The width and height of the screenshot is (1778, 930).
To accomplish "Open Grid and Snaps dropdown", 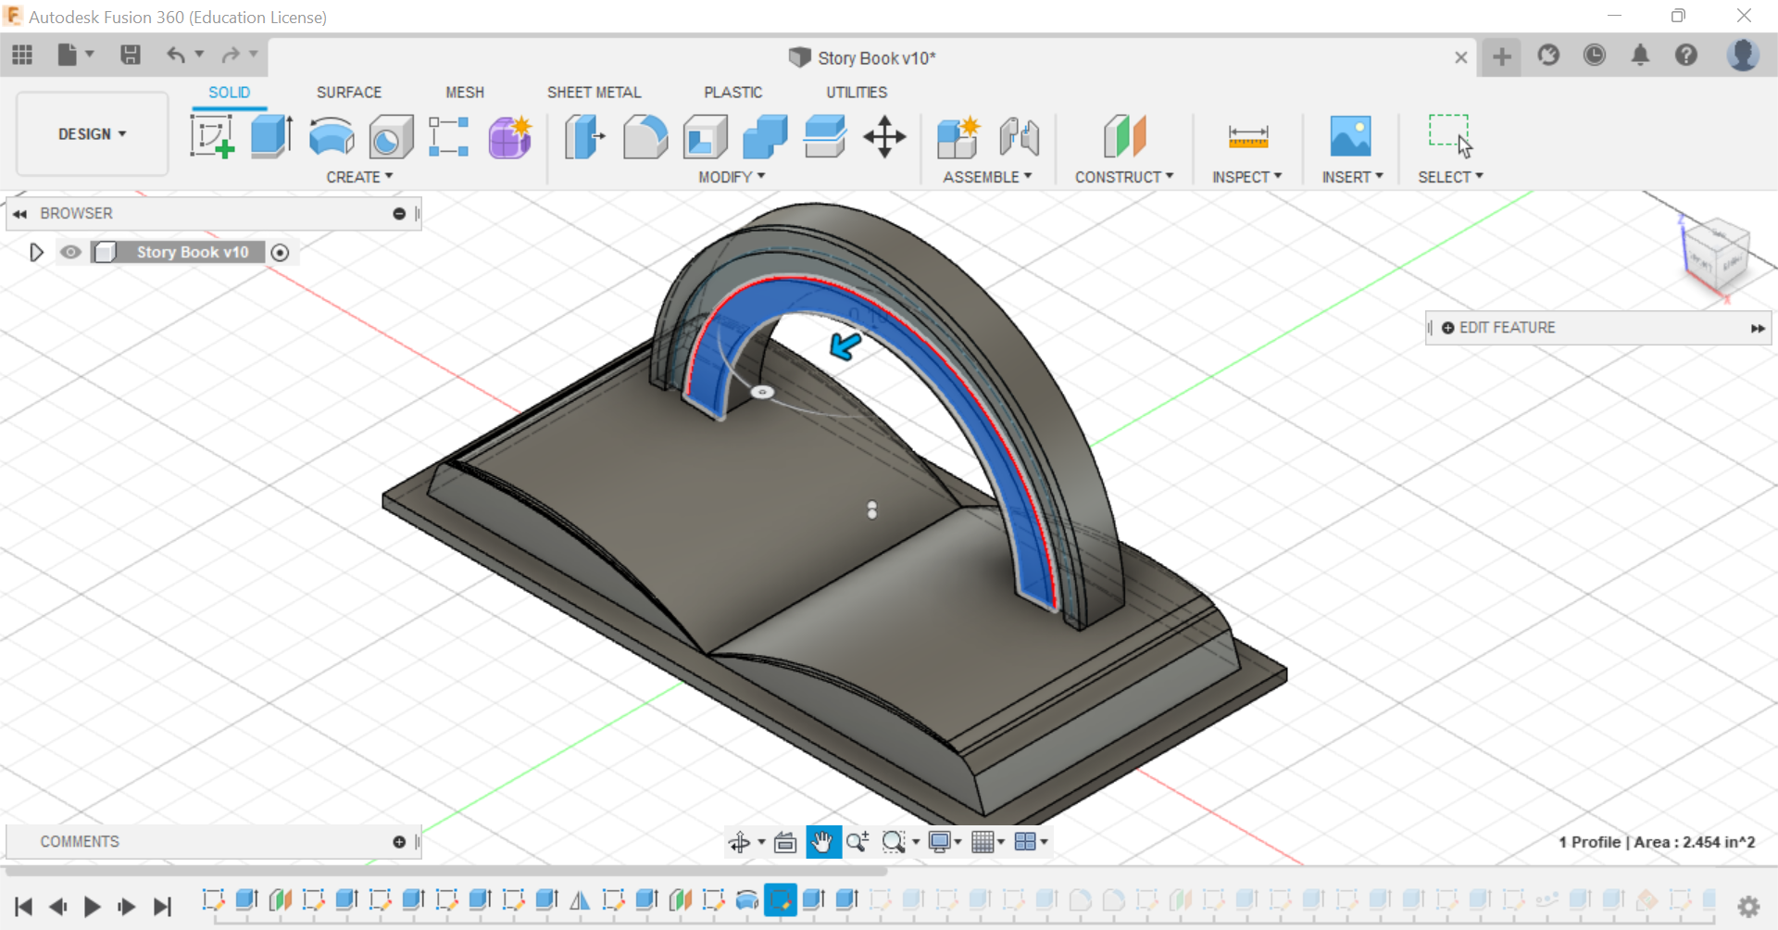I will tap(988, 842).
